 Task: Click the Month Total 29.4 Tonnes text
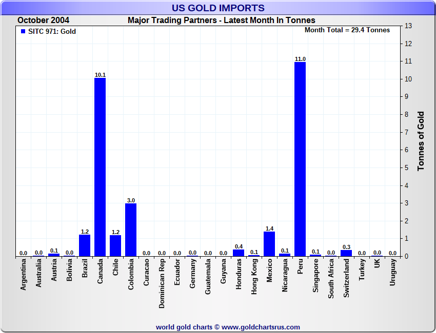pyautogui.click(x=347, y=30)
